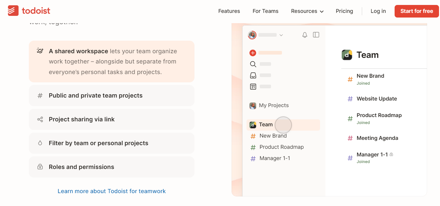Open the Resources dropdown in the navigation

pos(306,11)
